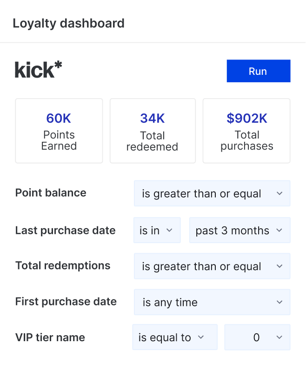This screenshot has height=370, width=306.
Task: Click the Loyalty dashboard title
Action: pos(68,23)
